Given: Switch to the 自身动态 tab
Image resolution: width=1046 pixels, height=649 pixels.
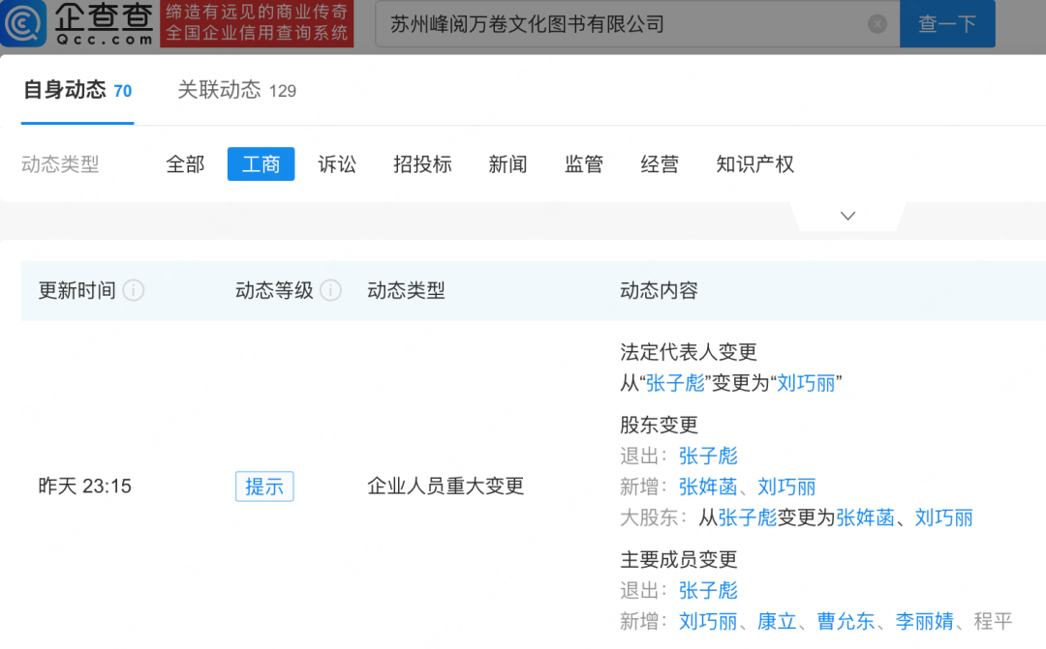Looking at the screenshot, I should (77, 90).
